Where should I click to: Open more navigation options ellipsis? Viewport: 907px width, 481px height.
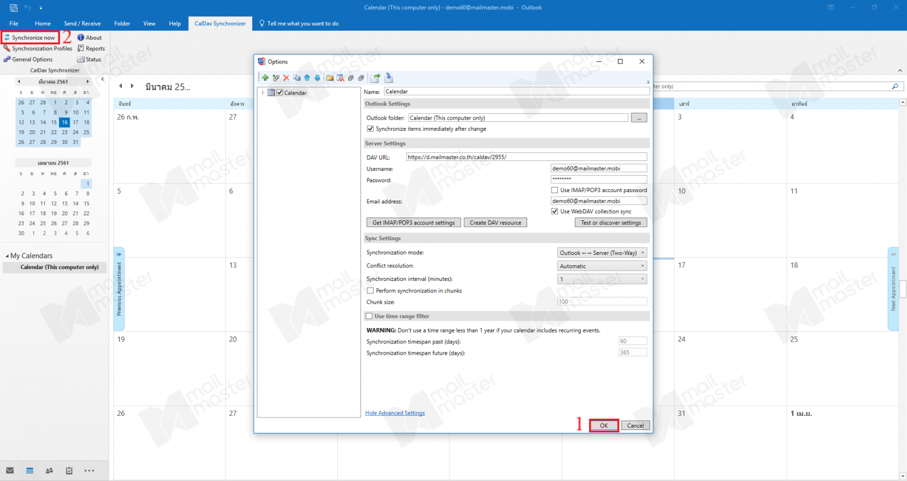point(89,471)
